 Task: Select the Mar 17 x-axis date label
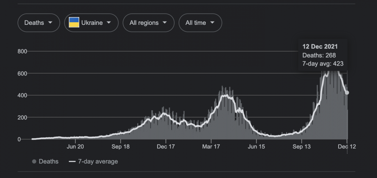[211, 146]
